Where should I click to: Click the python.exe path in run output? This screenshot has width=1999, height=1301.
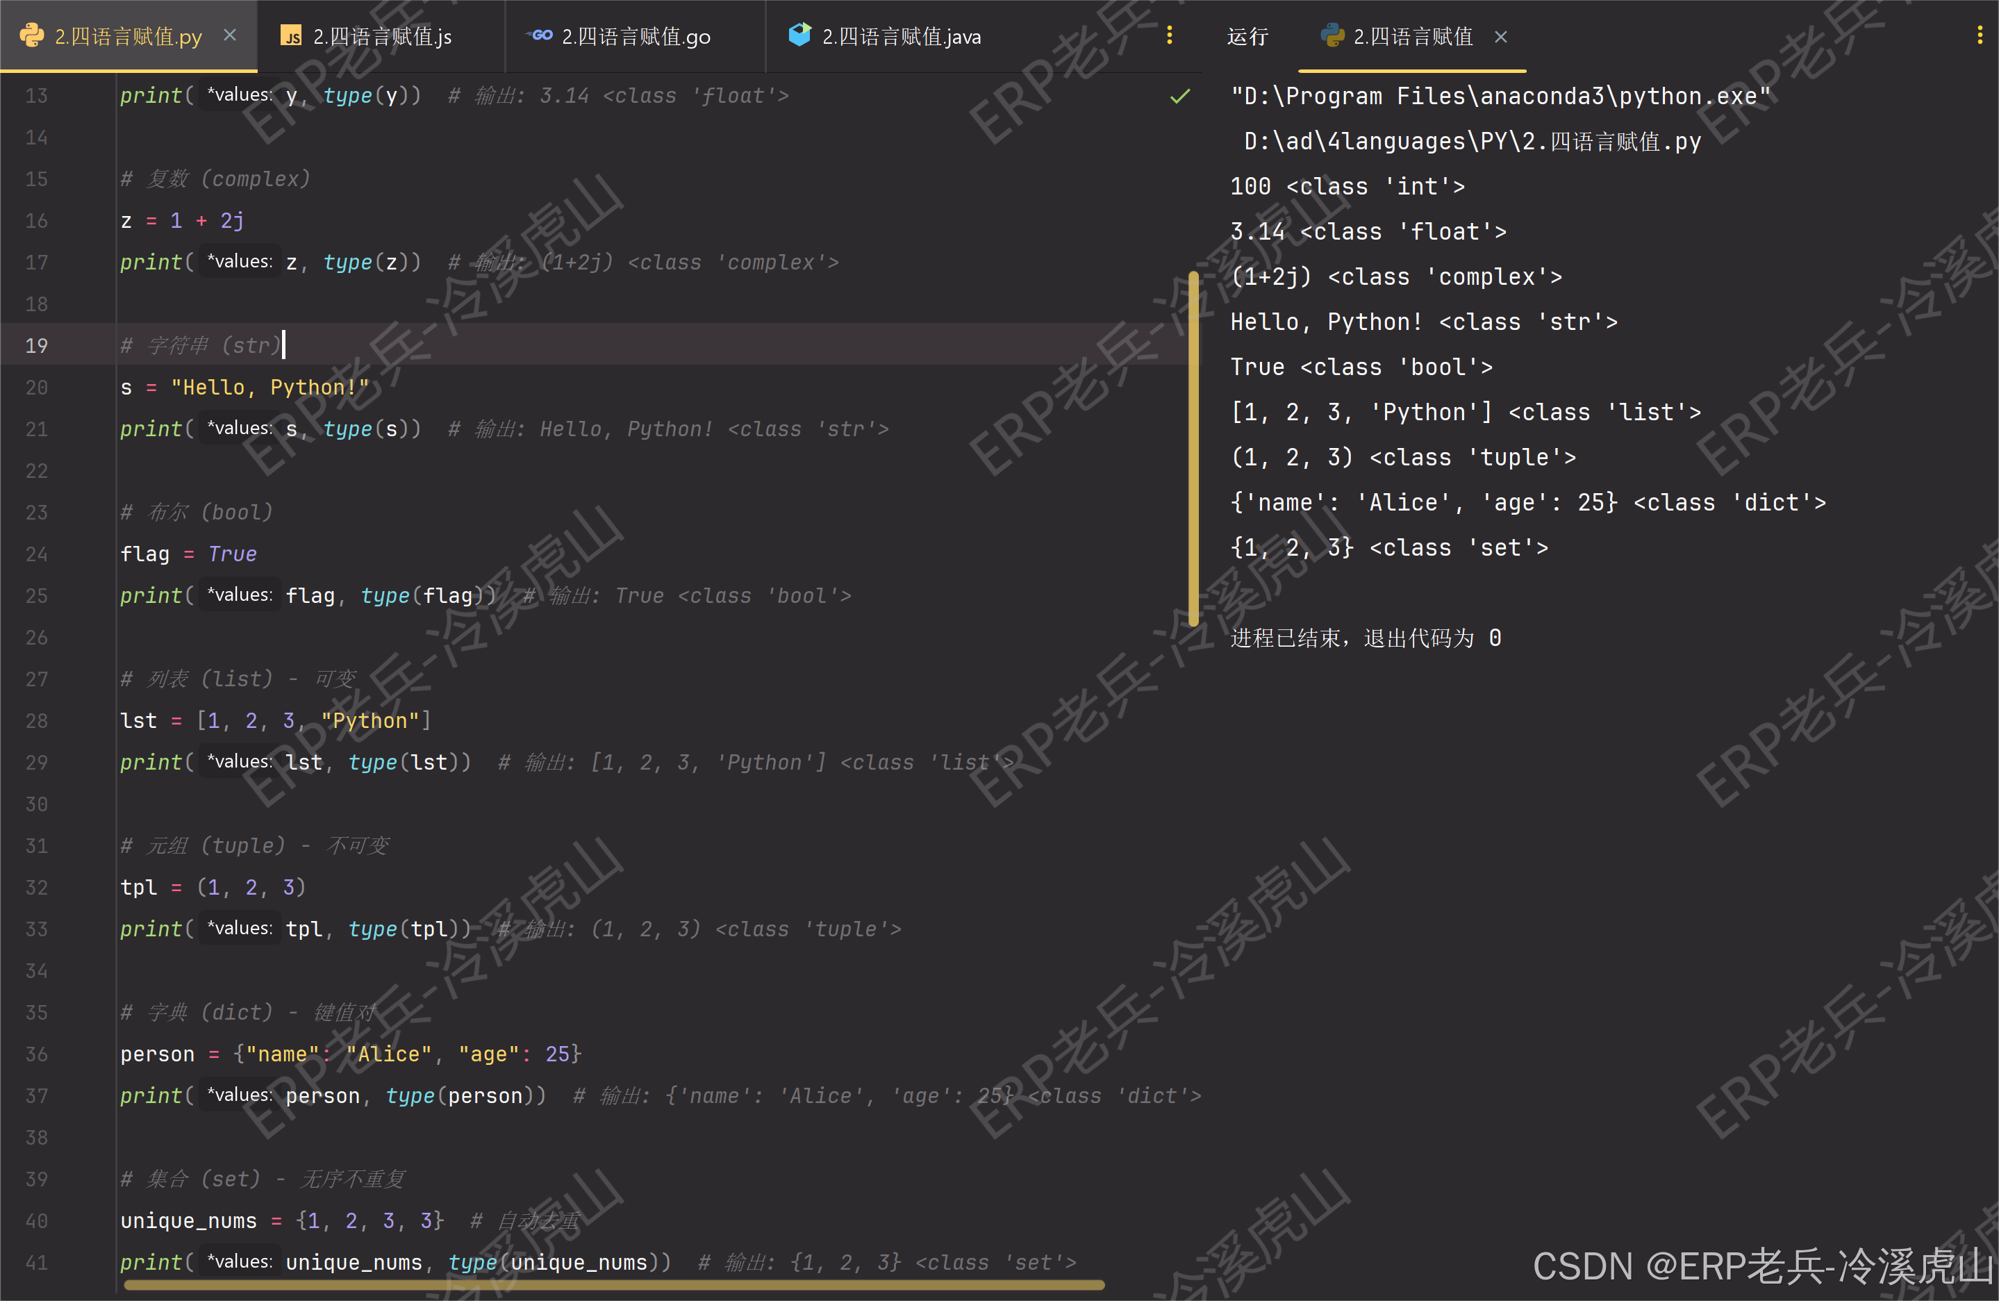[1500, 97]
